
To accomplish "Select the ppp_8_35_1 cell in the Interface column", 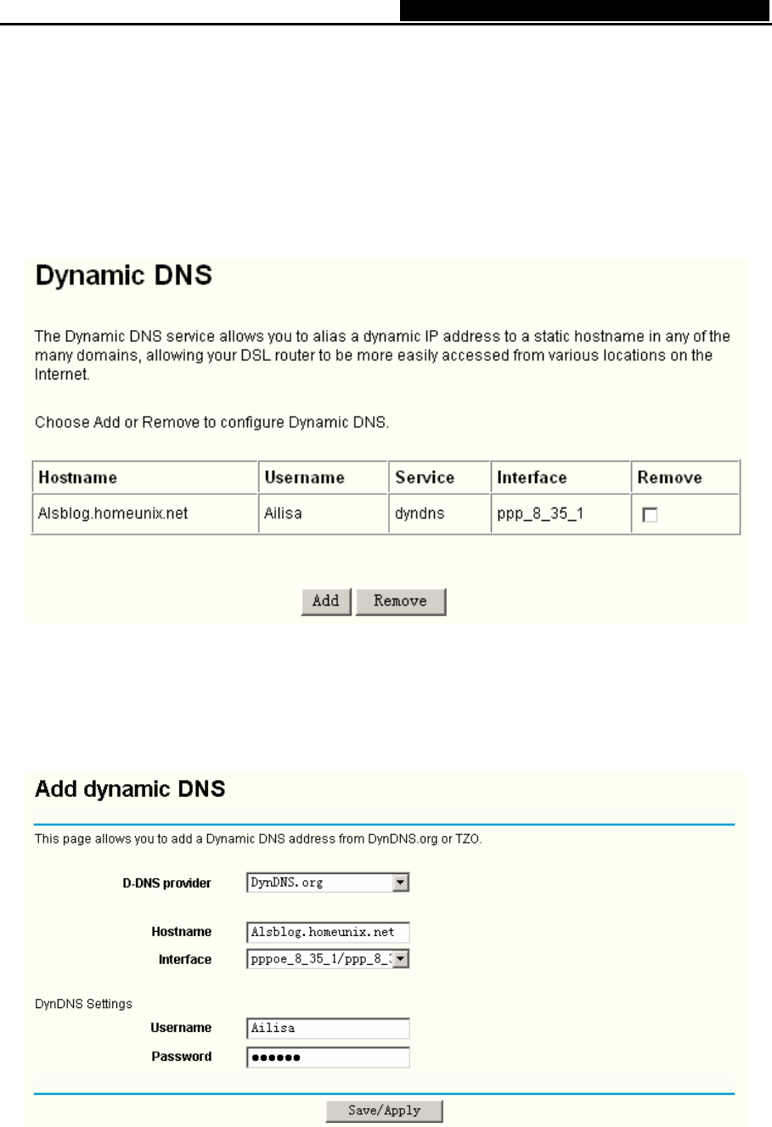I will point(561,513).
